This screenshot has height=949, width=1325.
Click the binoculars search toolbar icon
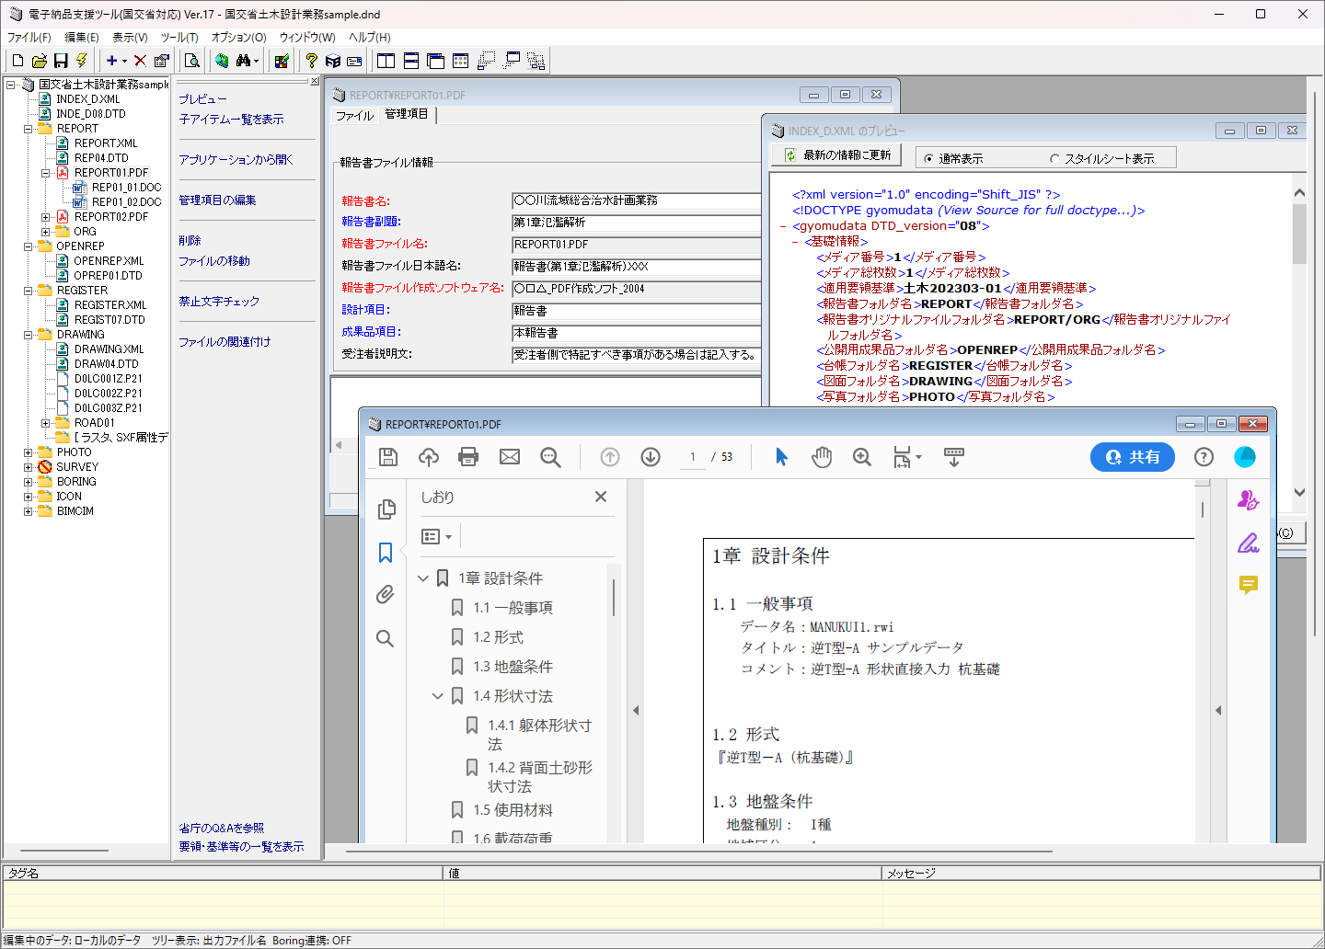click(244, 61)
